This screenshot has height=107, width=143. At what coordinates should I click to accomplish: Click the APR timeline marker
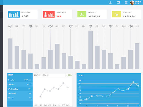pos(30,28)
